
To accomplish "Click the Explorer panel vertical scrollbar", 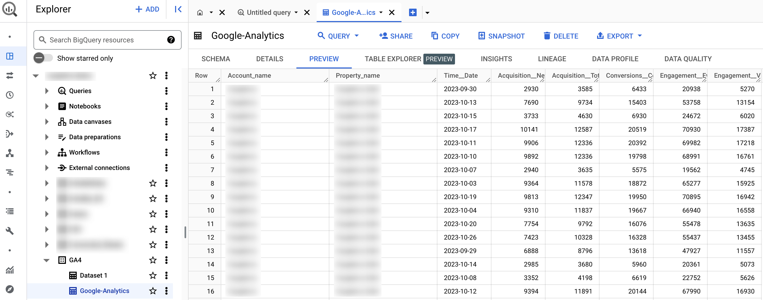I will click(x=185, y=232).
